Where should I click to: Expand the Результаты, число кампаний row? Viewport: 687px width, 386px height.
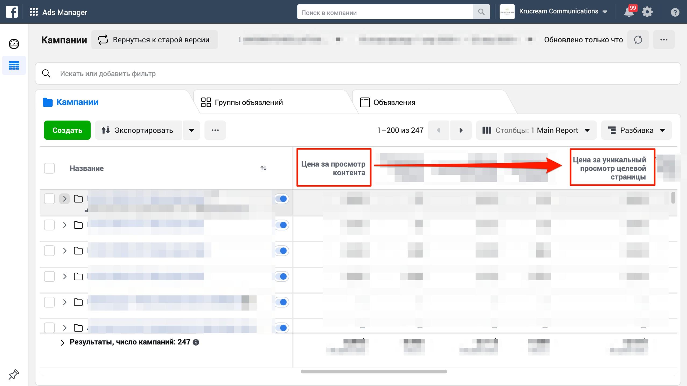[x=63, y=343]
